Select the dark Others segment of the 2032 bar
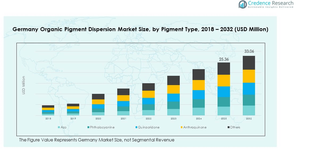This screenshot has height=158, width=318. click(x=249, y=63)
